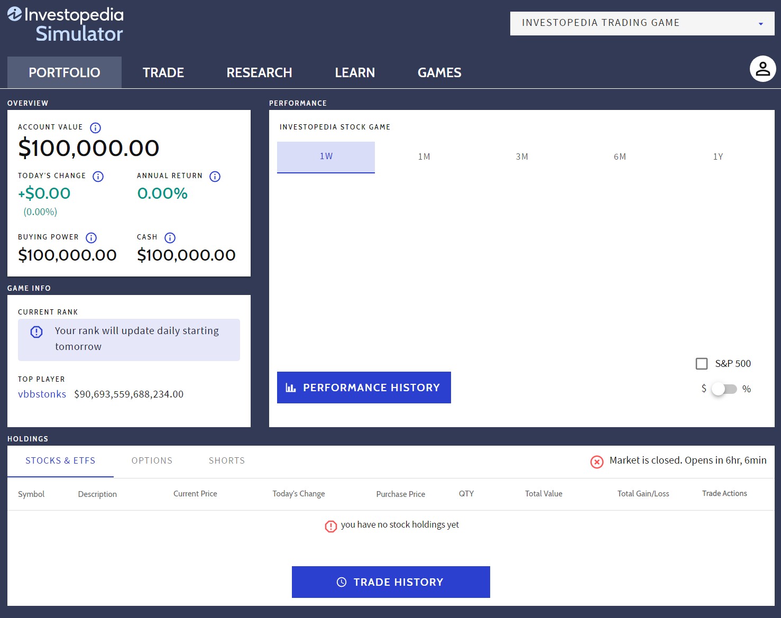The width and height of the screenshot is (781, 618).
Task: Sort holdings by Description column
Action: (97, 494)
